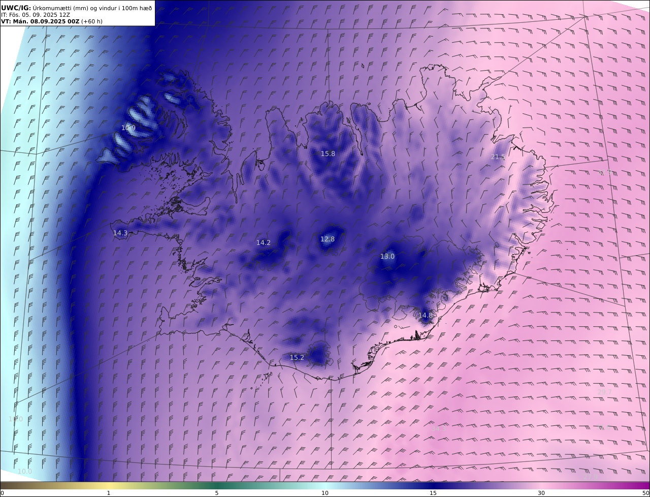The width and height of the screenshot is (650, 497).
Task: Click the 14.2 value label
Action: tap(264, 242)
